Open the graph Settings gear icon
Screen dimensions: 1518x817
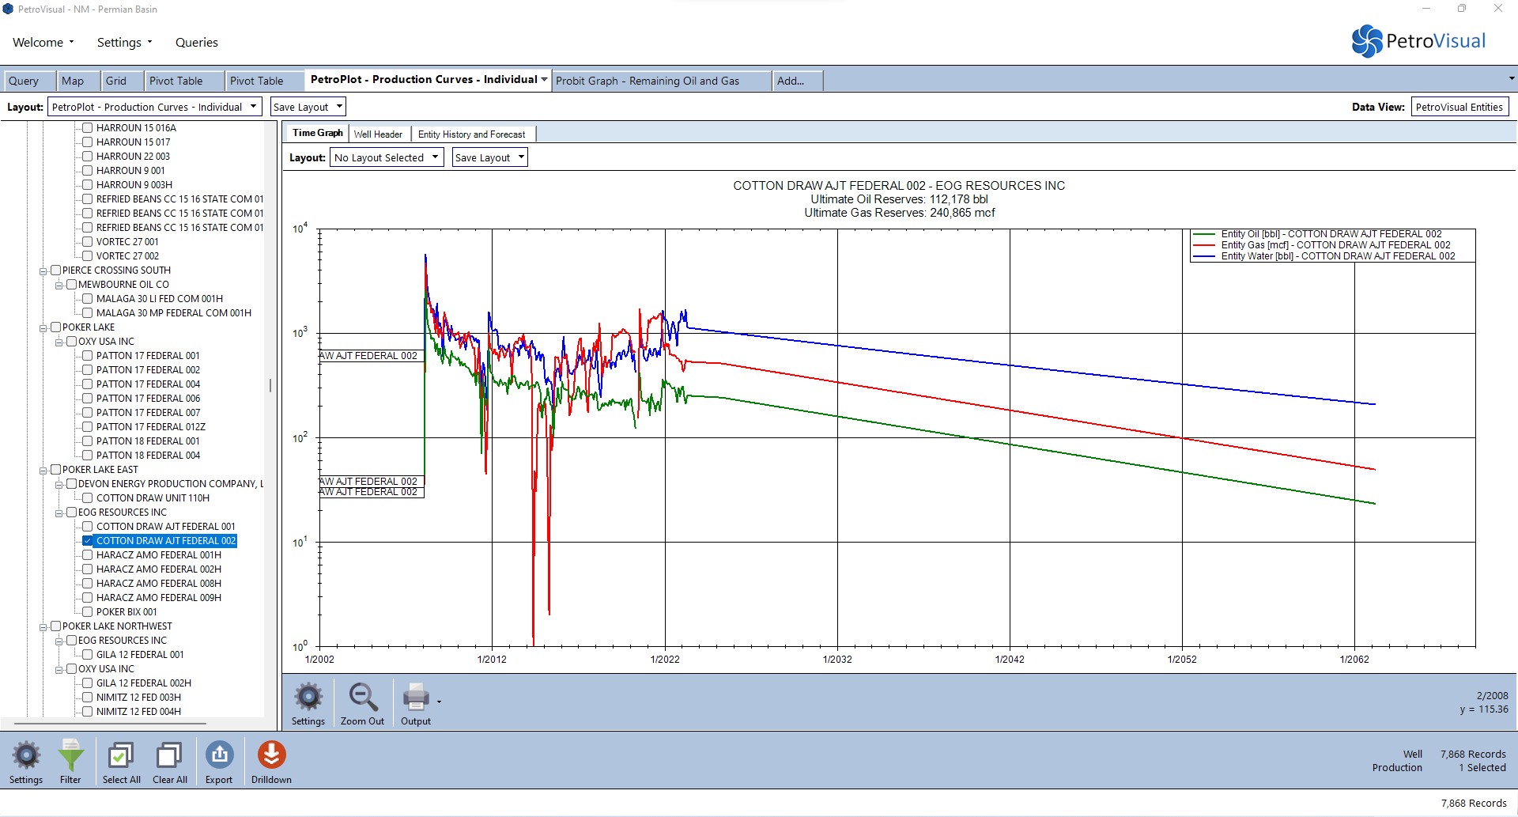tap(308, 698)
